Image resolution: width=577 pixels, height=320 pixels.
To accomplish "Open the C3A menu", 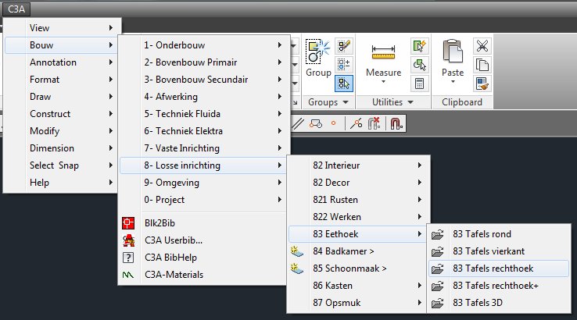I will click(16, 9).
